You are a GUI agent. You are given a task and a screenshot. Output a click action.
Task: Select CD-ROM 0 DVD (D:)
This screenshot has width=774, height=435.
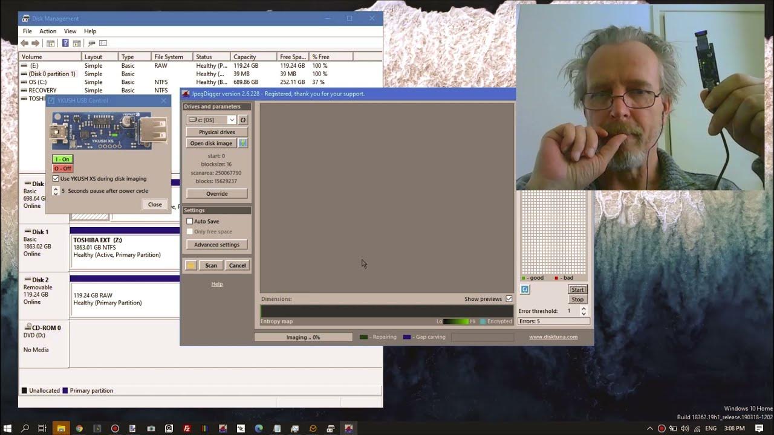[x=44, y=344]
